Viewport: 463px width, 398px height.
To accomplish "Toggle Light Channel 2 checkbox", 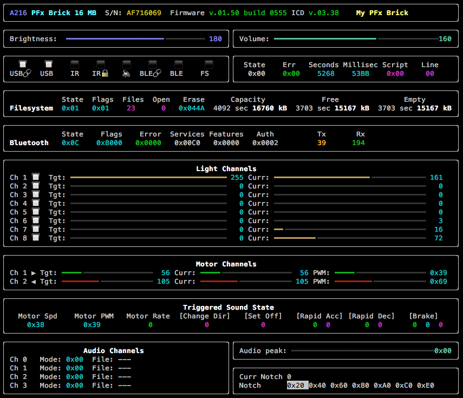I will tap(36, 186).
